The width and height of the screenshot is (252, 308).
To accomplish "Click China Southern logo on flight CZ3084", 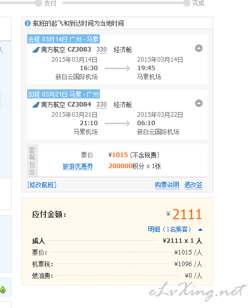I will tap(36, 105).
